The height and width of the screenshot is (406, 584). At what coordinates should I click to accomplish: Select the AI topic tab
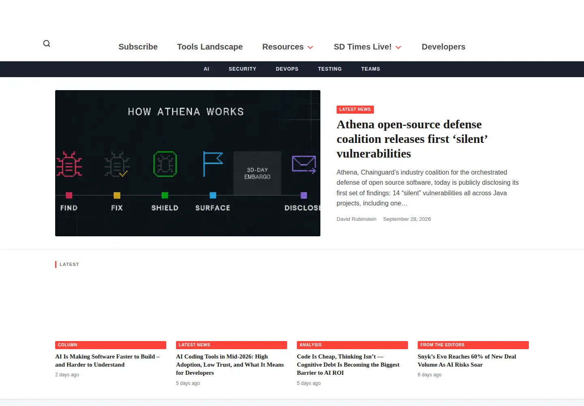coord(206,69)
